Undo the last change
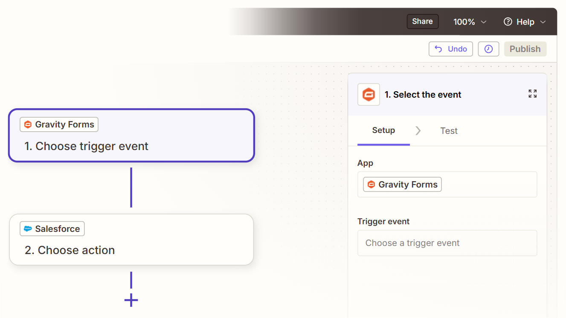Image resolution: width=566 pixels, height=318 pixels. (x=451, y=49)
